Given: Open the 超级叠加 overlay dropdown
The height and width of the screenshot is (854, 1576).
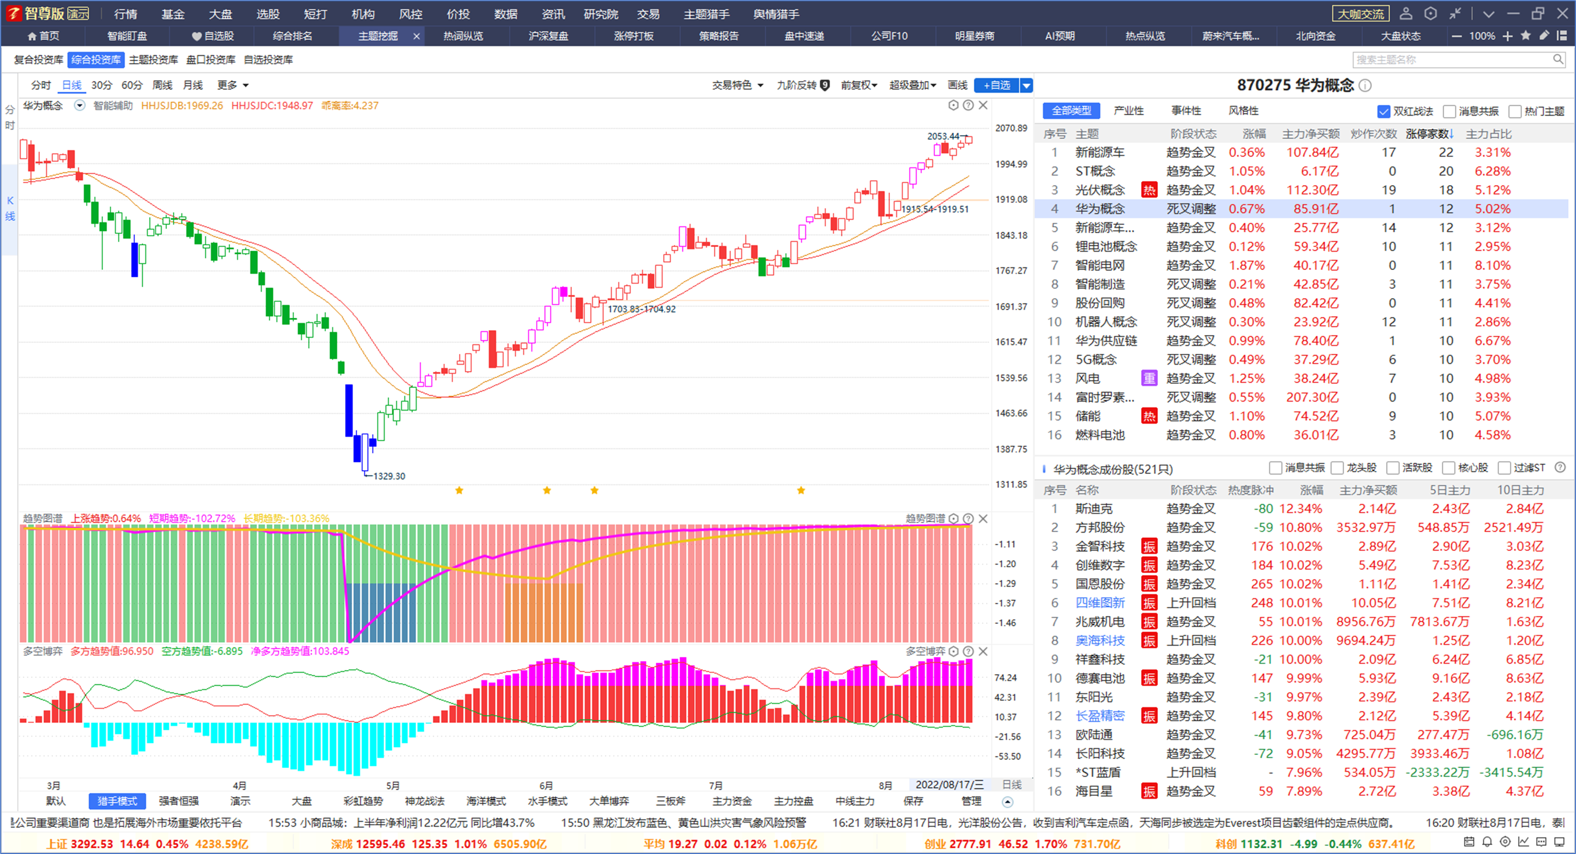Looking at the screenshot, I should point(913,85).
